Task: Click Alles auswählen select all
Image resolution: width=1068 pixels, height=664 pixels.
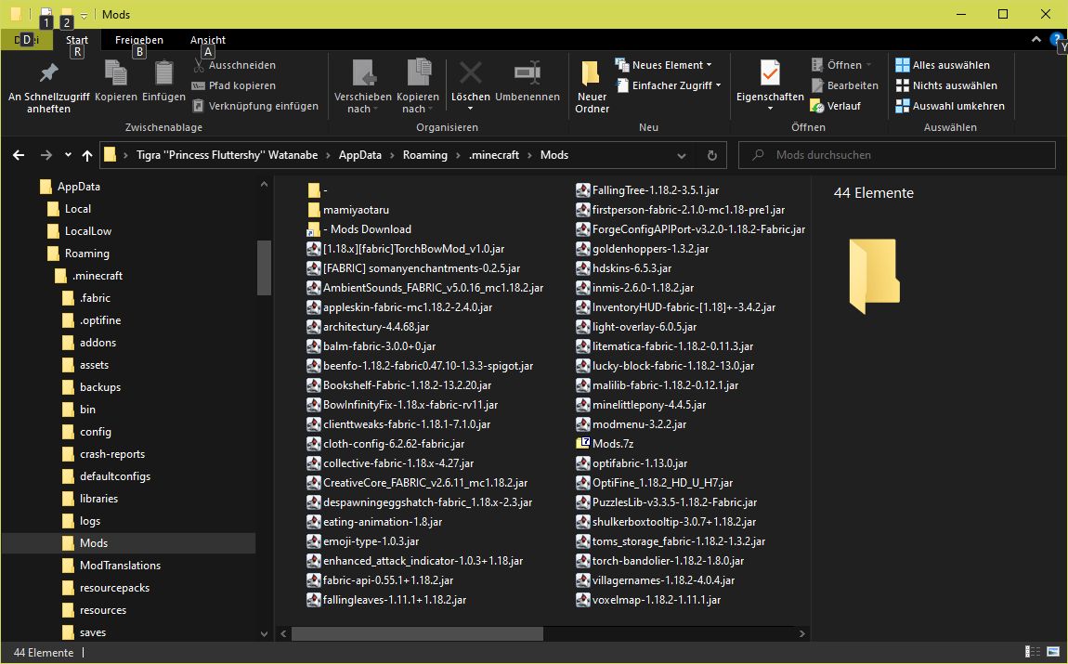Action: (943, 65)
